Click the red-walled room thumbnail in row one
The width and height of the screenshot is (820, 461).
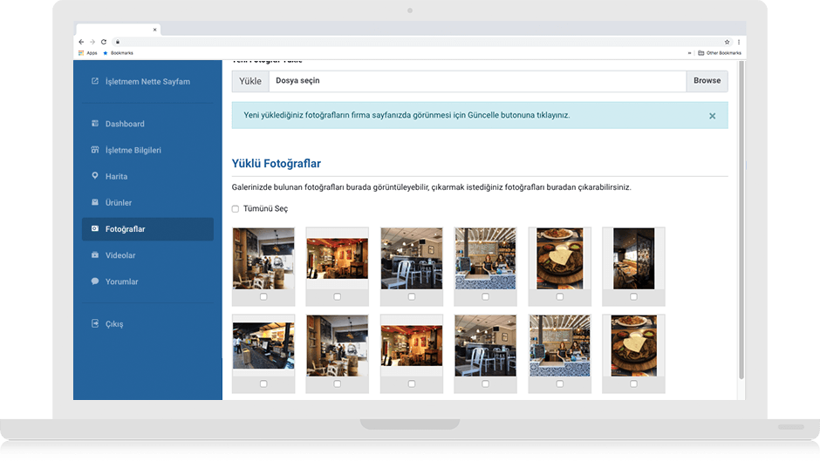coord(338,258)
